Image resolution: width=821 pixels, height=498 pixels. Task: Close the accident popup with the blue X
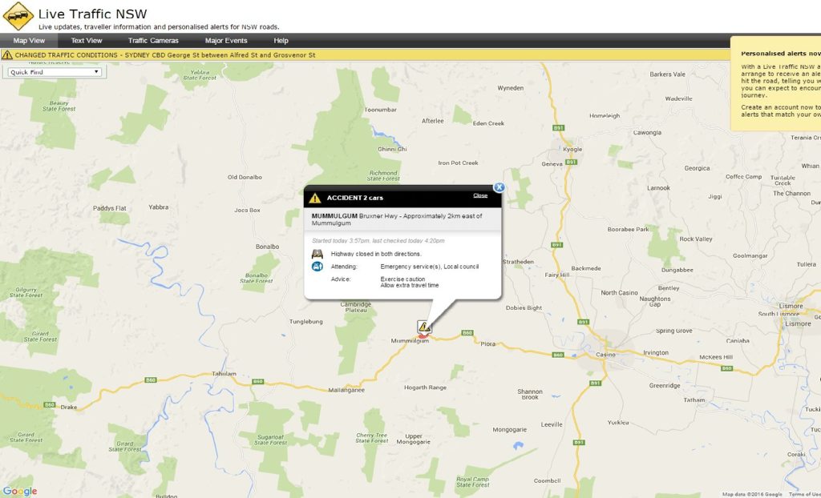tap(499, 187)
